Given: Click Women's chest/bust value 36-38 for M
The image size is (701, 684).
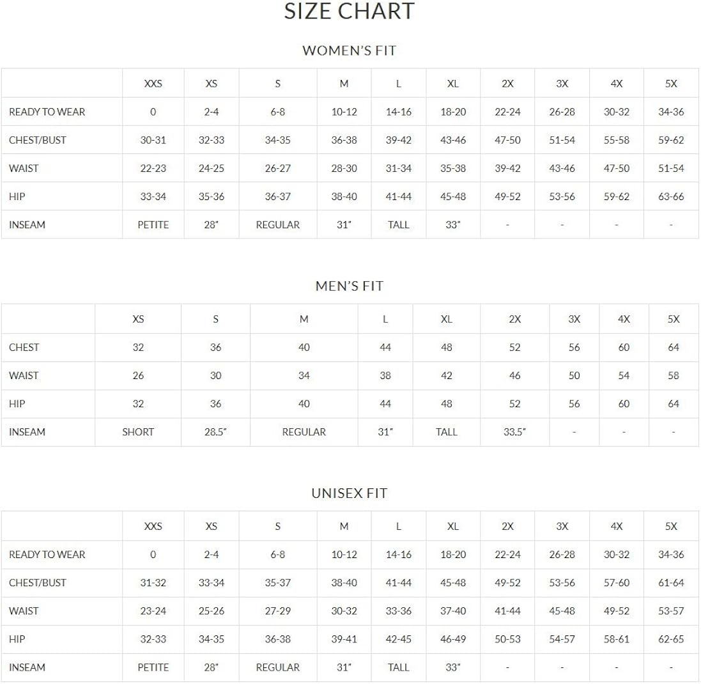Looking at the screenshot, I should coord(344,140).
